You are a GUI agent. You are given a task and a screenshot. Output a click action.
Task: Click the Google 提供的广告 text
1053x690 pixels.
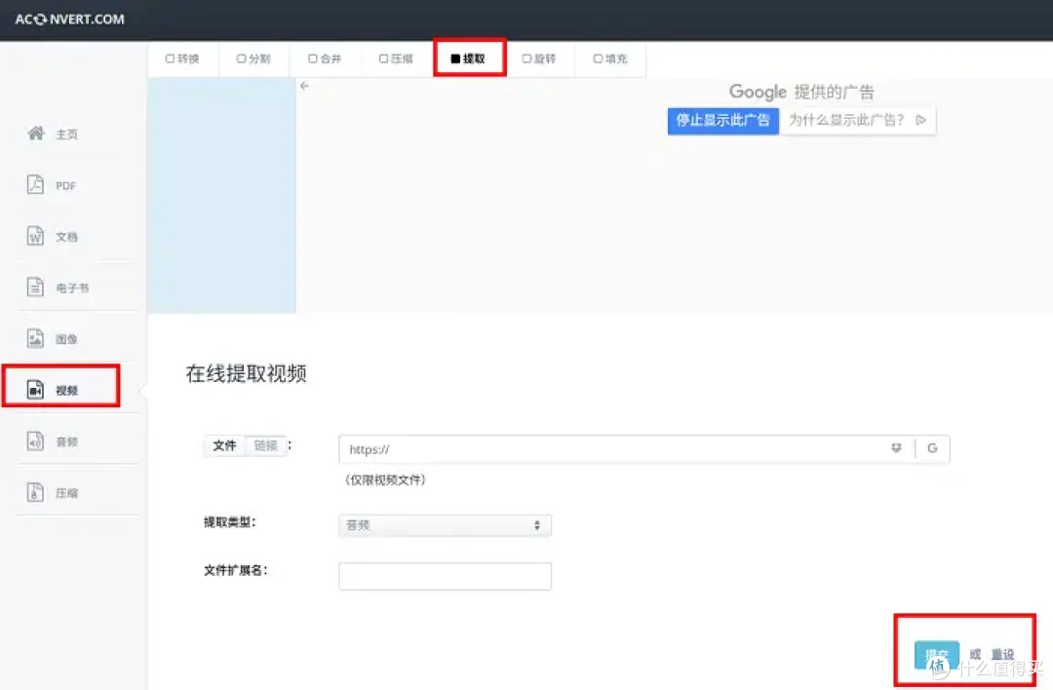[x=801, y=92]
